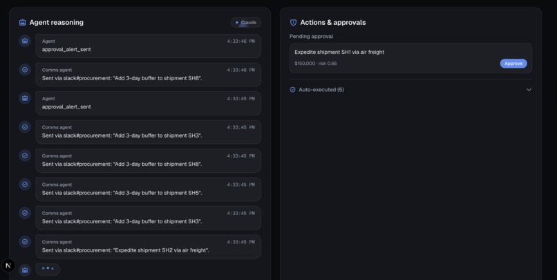
Task: Click the Claude model badge
Action: coord(246,22)
